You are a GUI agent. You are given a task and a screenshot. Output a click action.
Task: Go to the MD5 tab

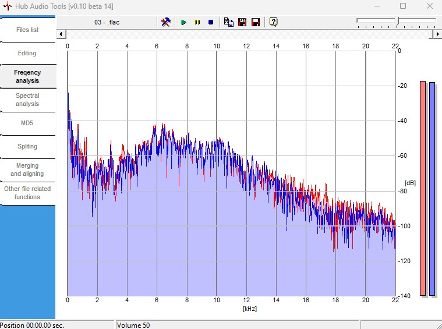27,123
